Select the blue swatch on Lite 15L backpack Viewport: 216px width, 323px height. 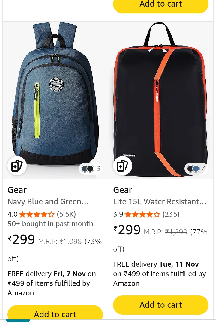click(196, 169)
